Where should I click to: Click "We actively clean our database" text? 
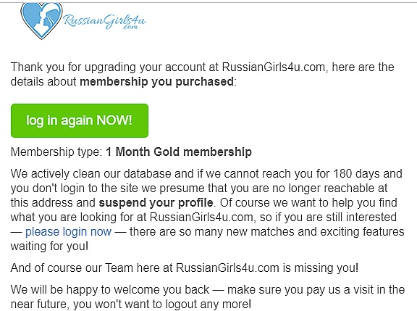[x=91, y=173]
